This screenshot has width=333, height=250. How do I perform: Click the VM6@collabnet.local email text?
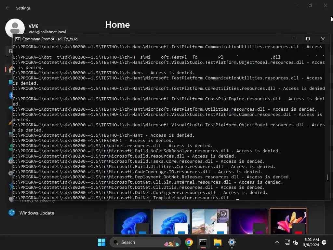(x=47, y=32)
